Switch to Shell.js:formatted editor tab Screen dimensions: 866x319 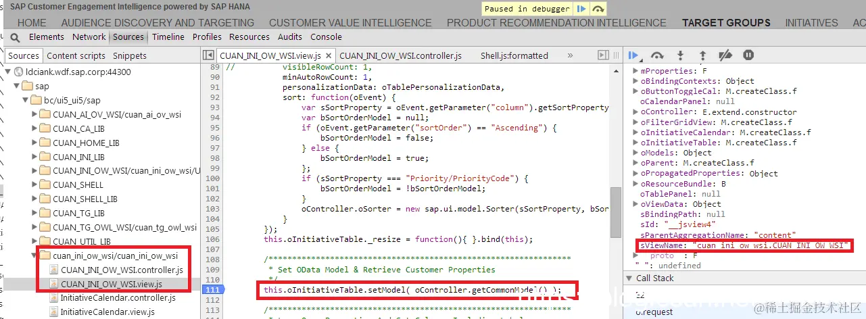coord(514,55)
